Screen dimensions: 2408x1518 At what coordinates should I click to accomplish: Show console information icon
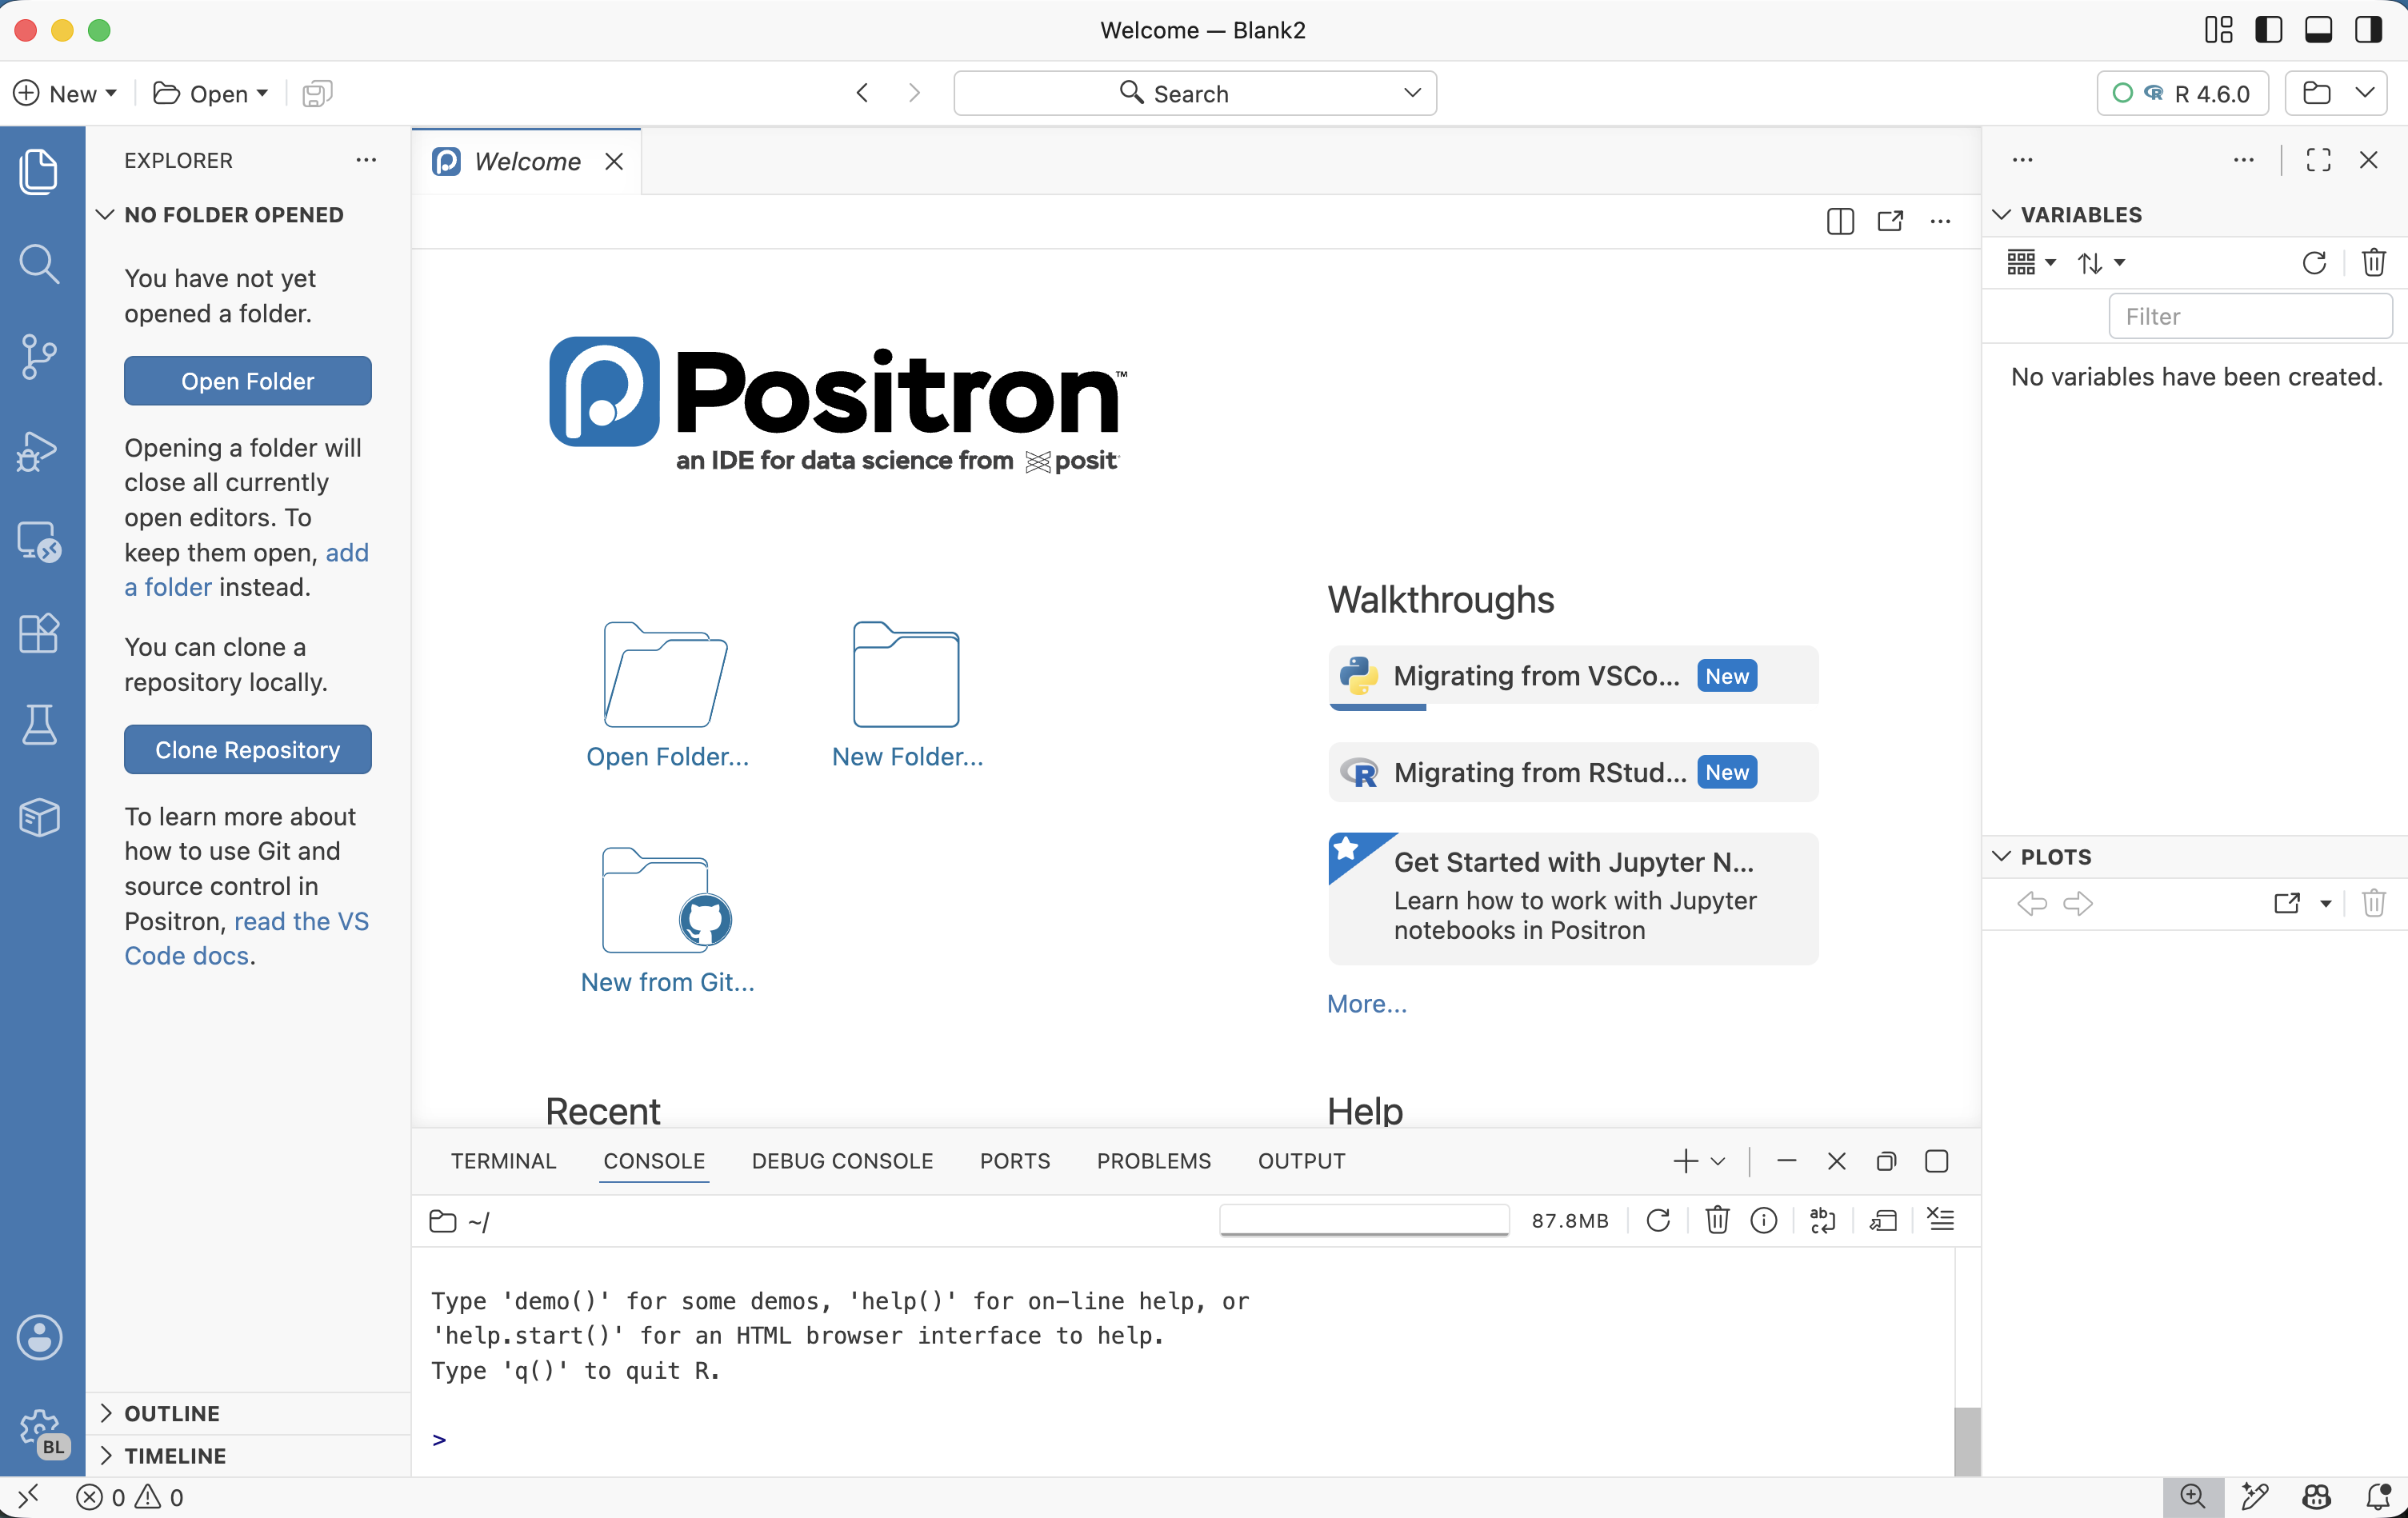tap(1764, 1220)
